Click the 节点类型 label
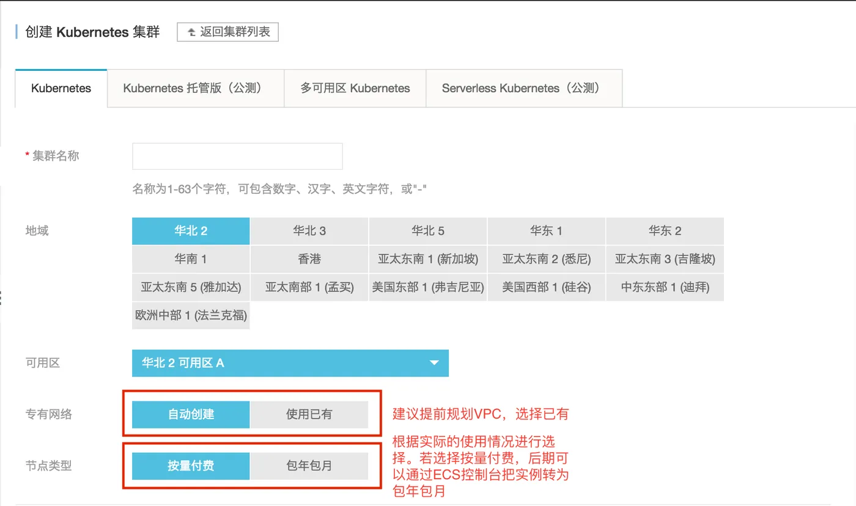The image size is (856, 506). click(49, 466)
